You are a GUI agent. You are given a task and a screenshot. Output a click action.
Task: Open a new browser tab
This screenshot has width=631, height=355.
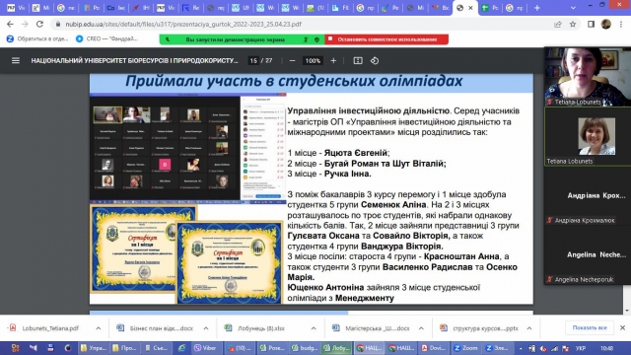536,8
